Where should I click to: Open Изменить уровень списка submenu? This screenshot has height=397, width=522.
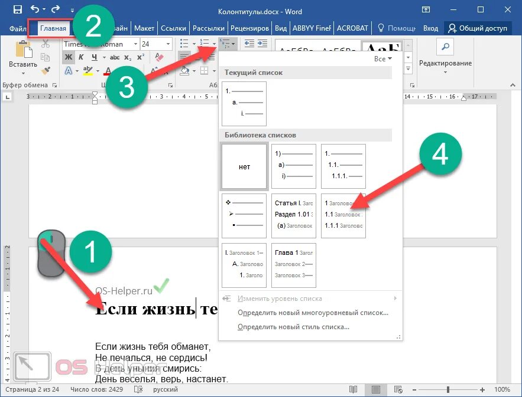pyautogui.click(x=310, y=298)
